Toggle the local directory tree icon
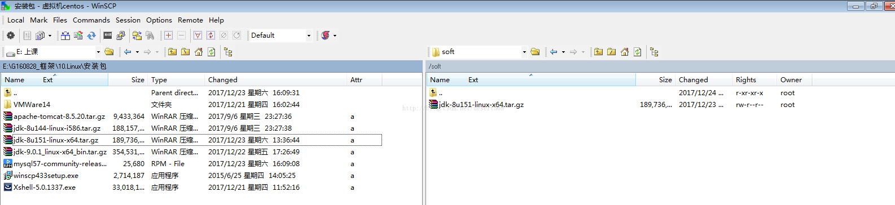Image resolution: width=895 pixels, height=205 pixels. click(228, 52)
